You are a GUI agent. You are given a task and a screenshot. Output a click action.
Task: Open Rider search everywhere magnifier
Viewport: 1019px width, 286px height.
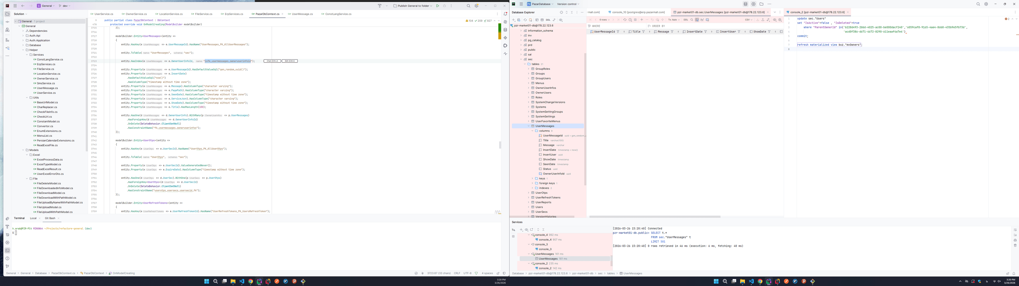pos(468,6)
